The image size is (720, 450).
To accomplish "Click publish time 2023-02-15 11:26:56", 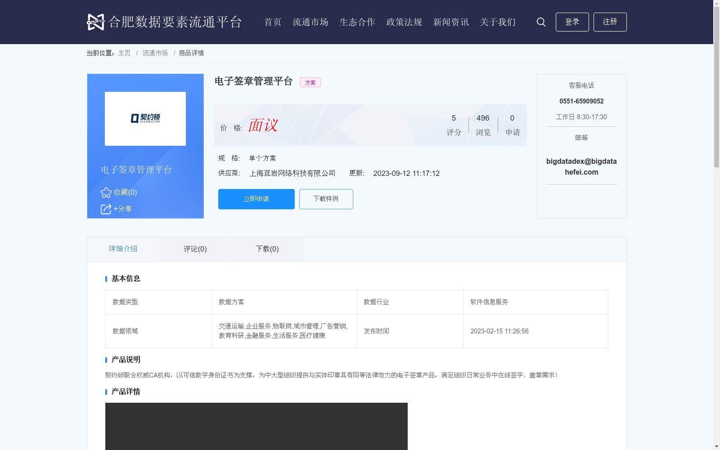I will click(499, 331).
